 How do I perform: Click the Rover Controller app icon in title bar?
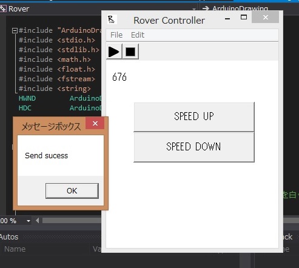tap(112, 19)
